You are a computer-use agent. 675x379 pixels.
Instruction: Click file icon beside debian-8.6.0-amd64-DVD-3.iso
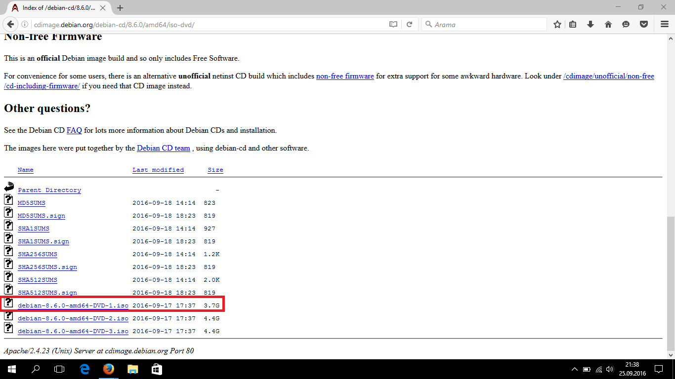click(x=8, y=328)
